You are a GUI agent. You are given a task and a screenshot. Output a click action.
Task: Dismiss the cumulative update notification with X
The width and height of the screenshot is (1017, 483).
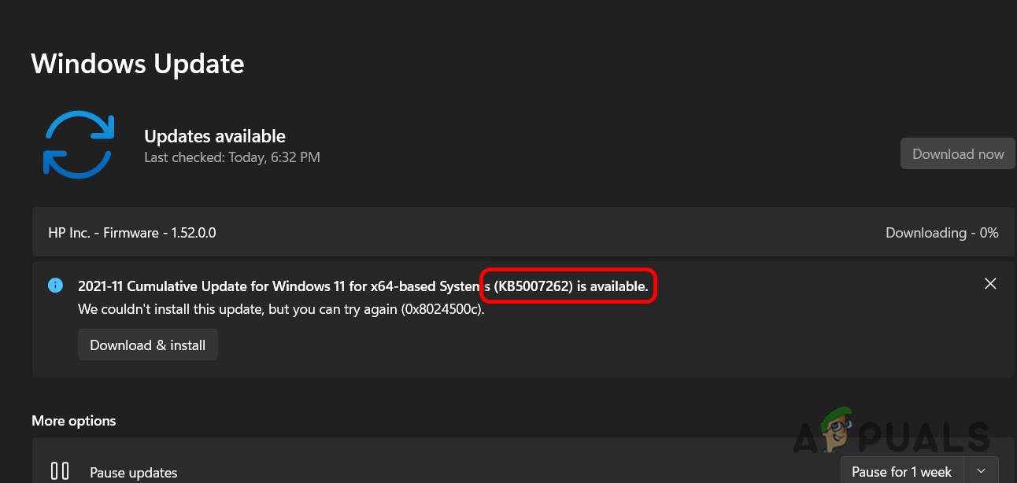(990, 284)
